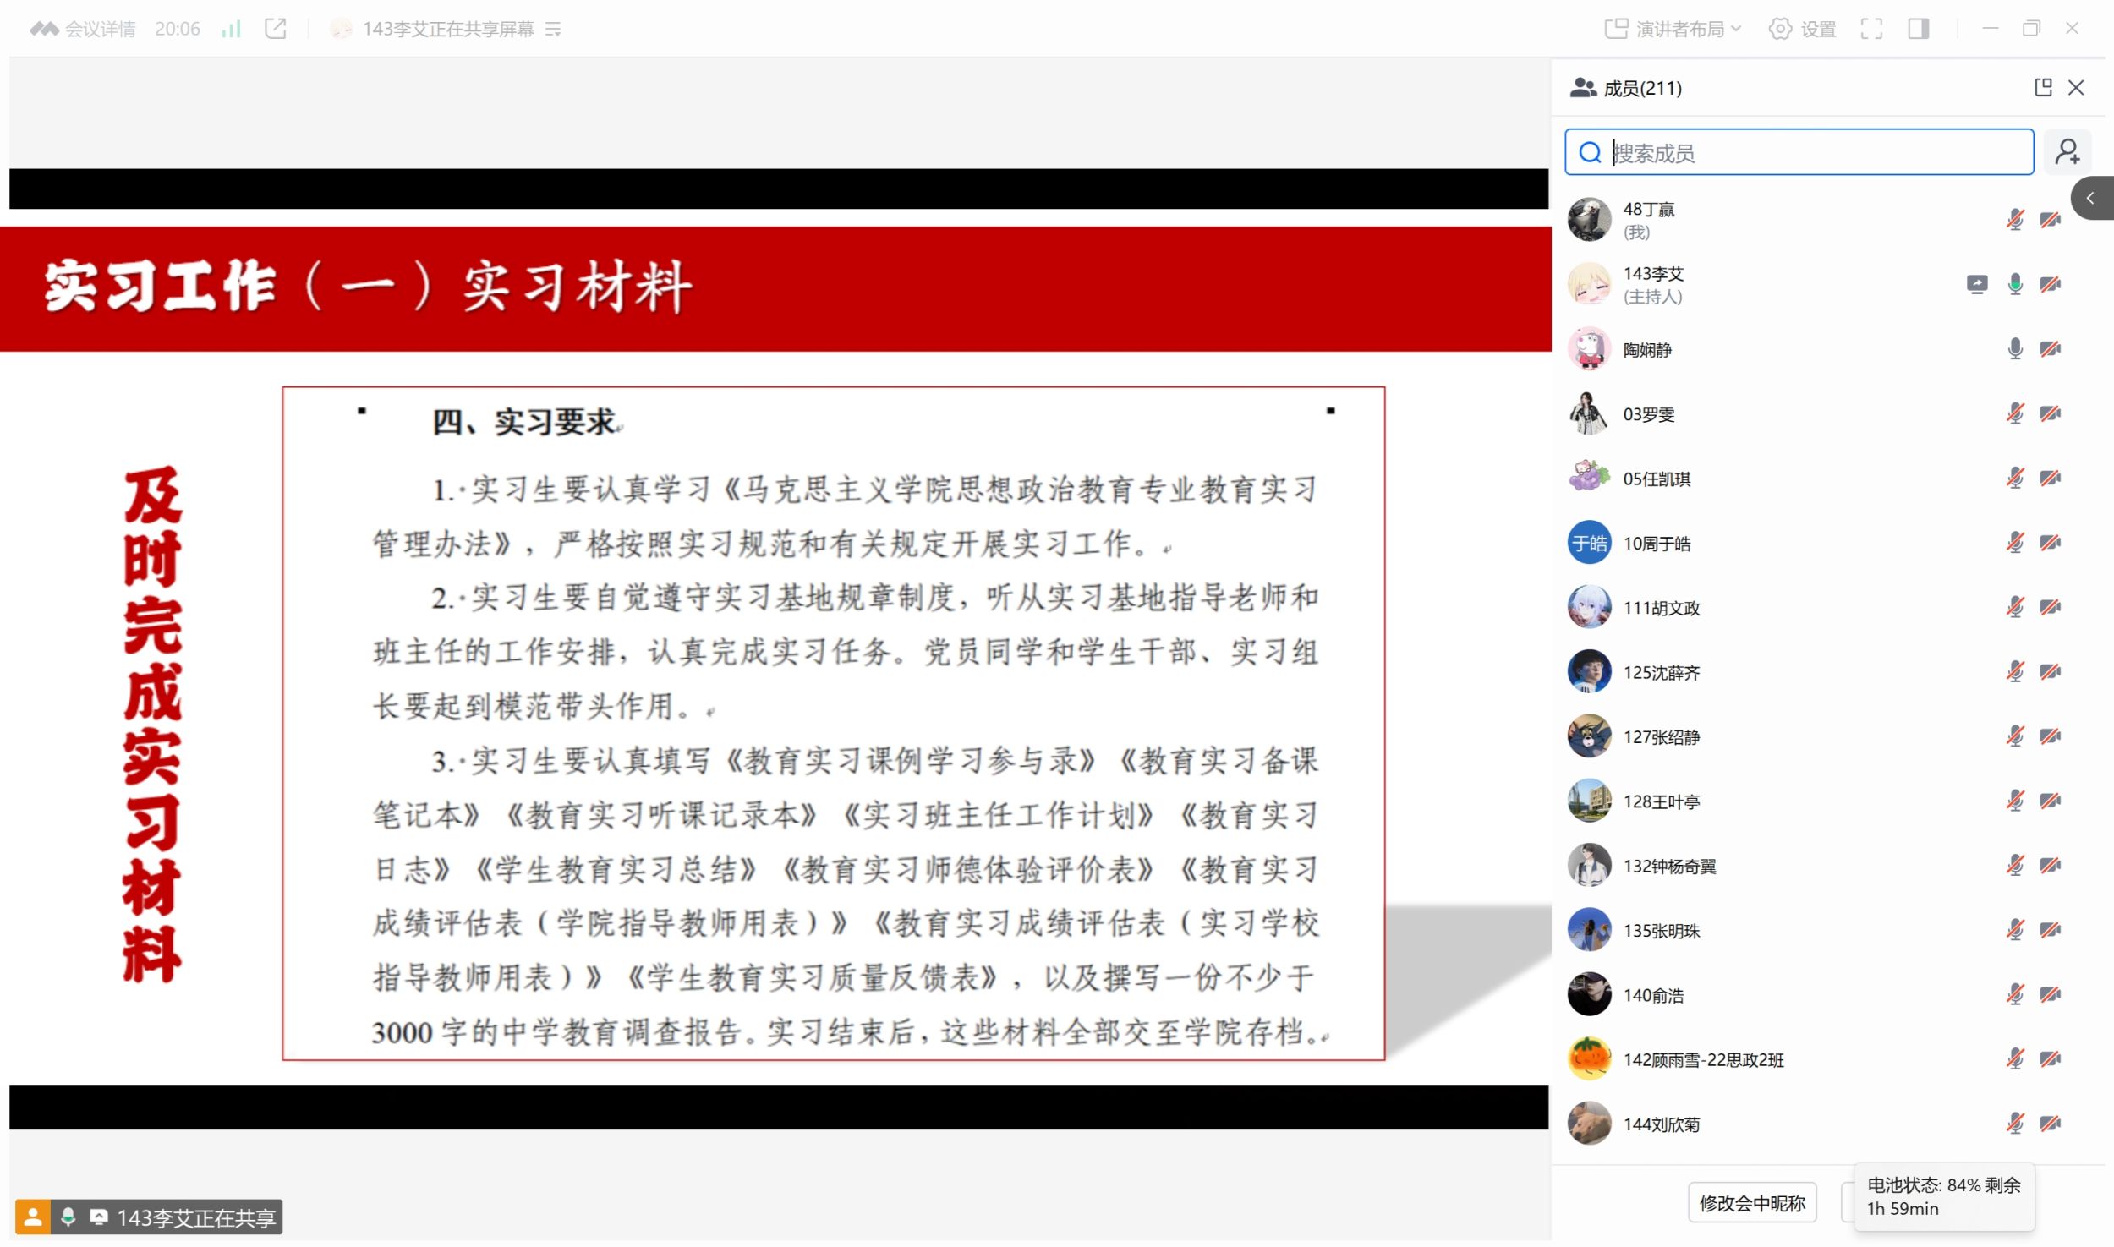This screenshot has width=2114, height=1247.
Task: Click the invite member icon beside search
Action: (x=2067, y=152)
